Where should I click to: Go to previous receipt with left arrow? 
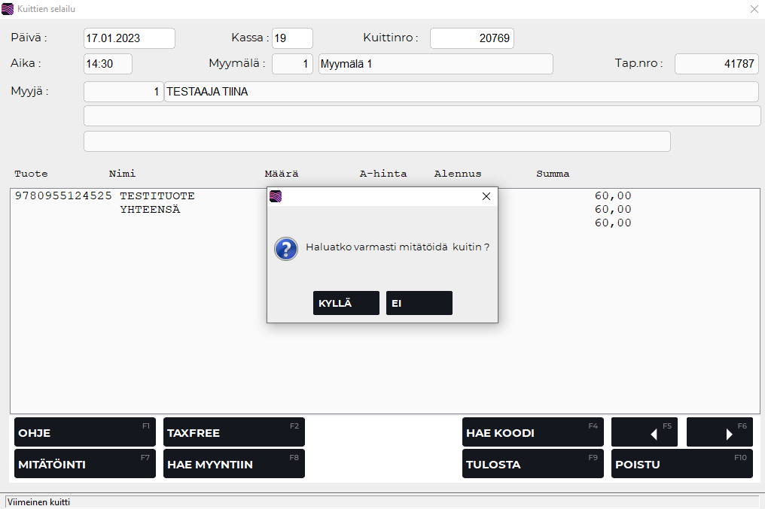[x=644, y=432]
